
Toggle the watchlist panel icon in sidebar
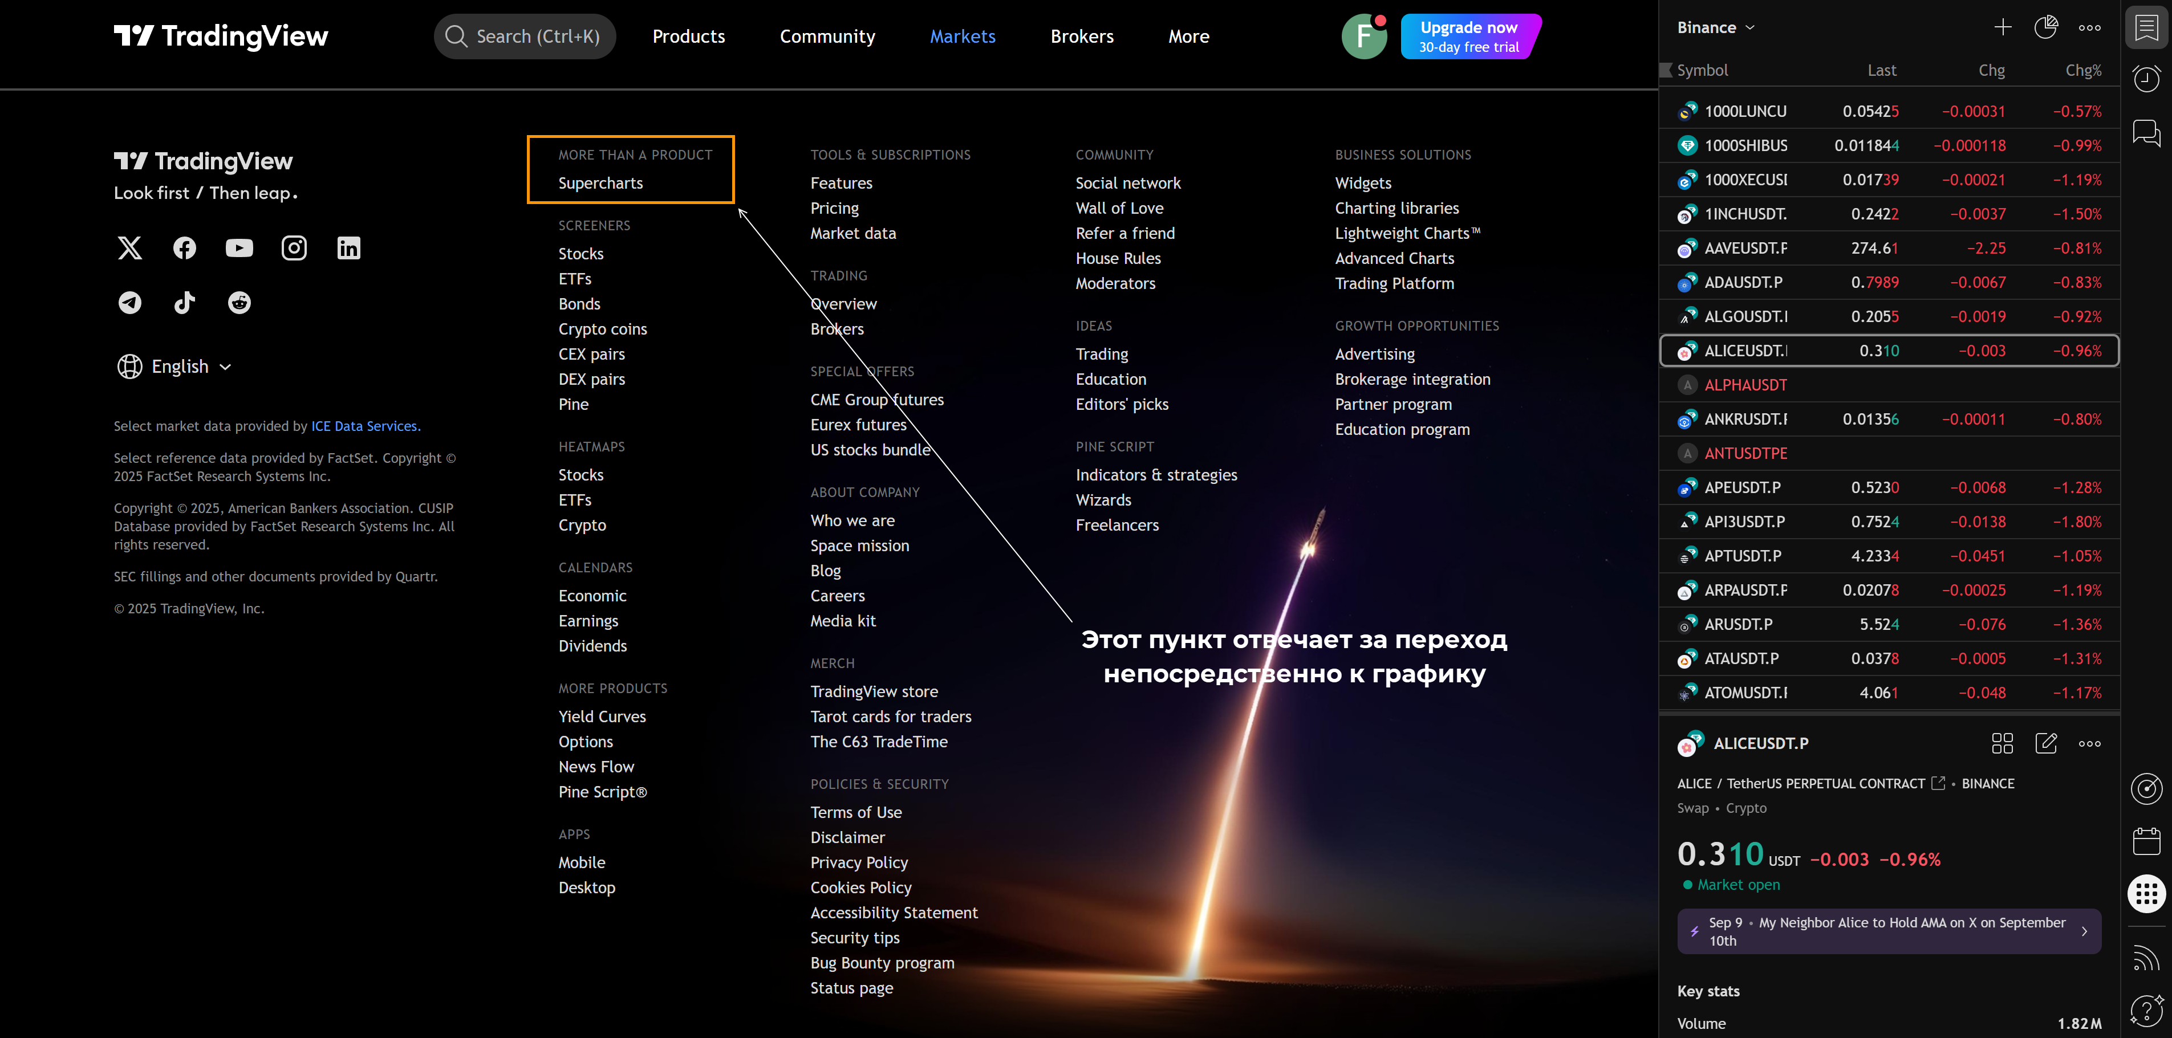pos(2146,28)
